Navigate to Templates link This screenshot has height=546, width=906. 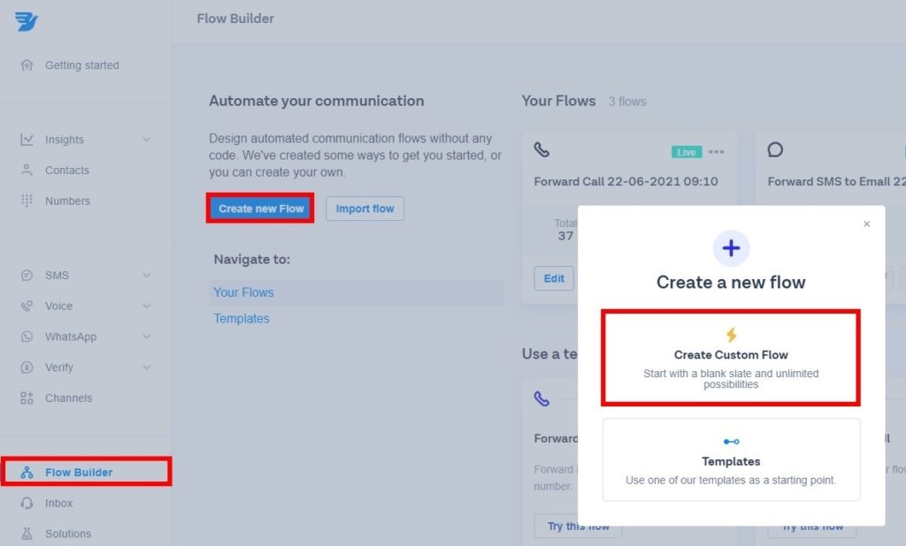point(242,319)
